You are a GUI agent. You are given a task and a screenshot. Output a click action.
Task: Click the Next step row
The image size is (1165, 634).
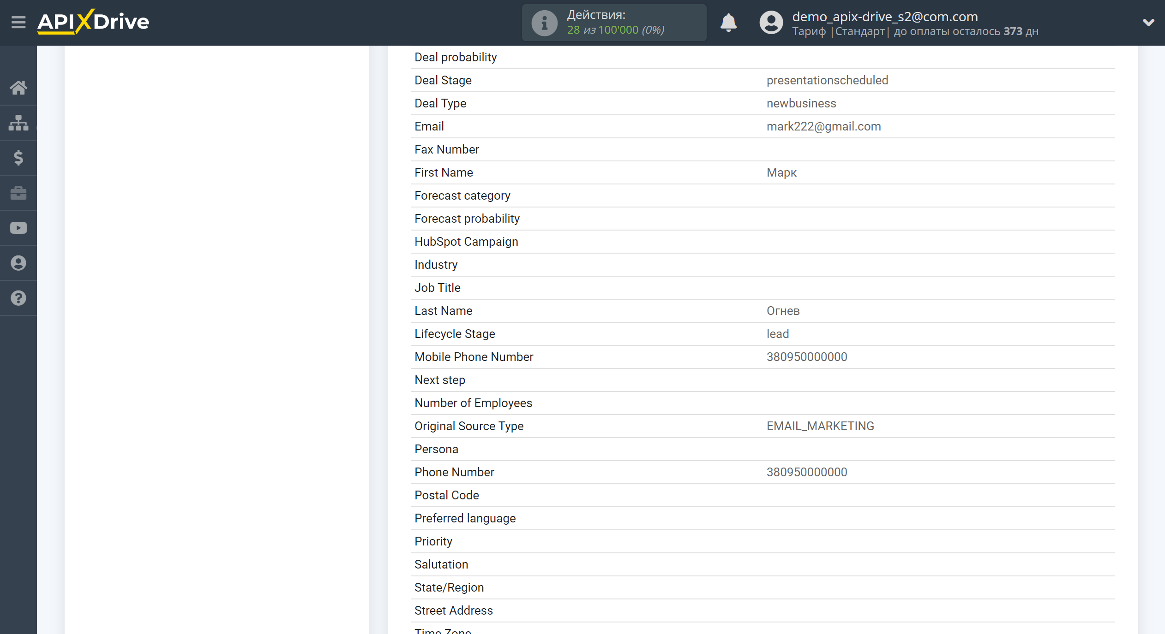(763, 380)
